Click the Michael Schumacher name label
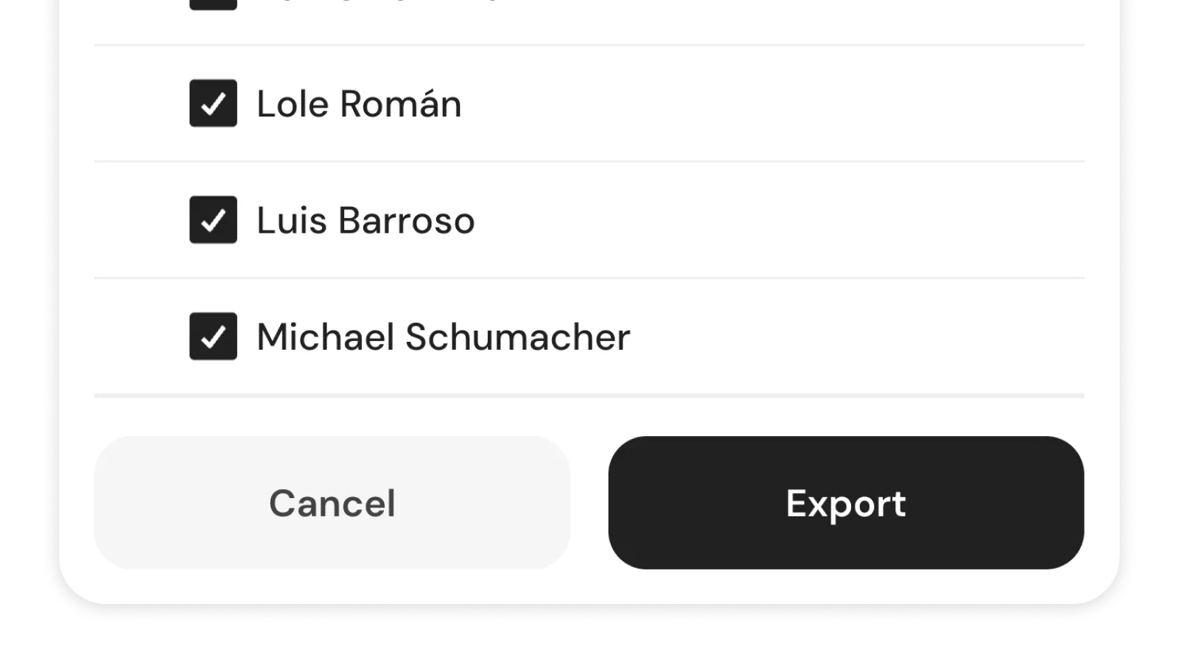 pos(443,337)
